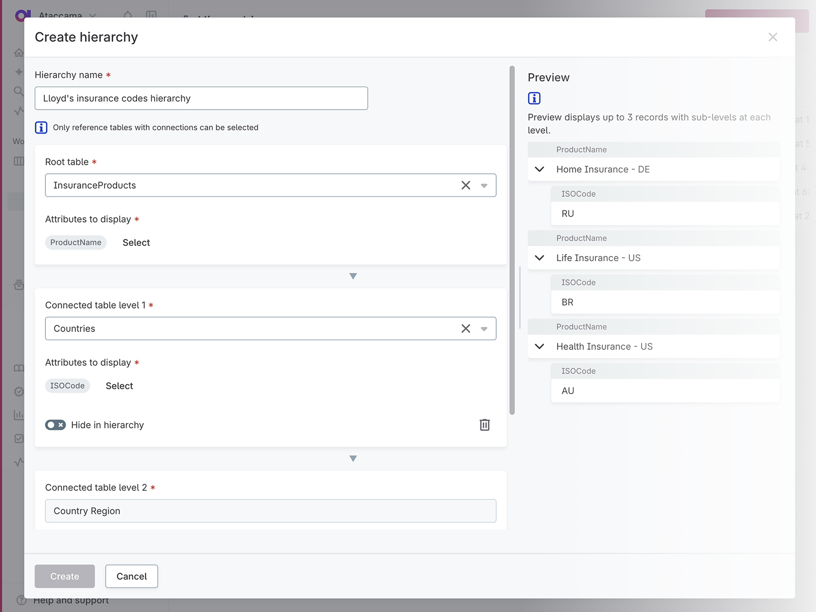Close the Create hierarchy dialog

[773, 37]
